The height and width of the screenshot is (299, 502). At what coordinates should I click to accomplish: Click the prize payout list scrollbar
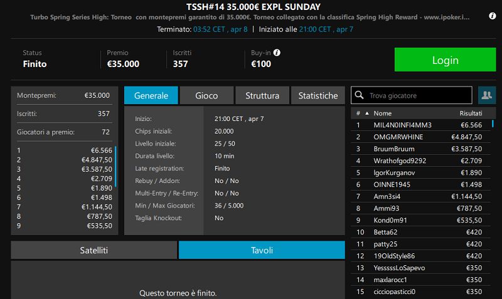(115, 169)
